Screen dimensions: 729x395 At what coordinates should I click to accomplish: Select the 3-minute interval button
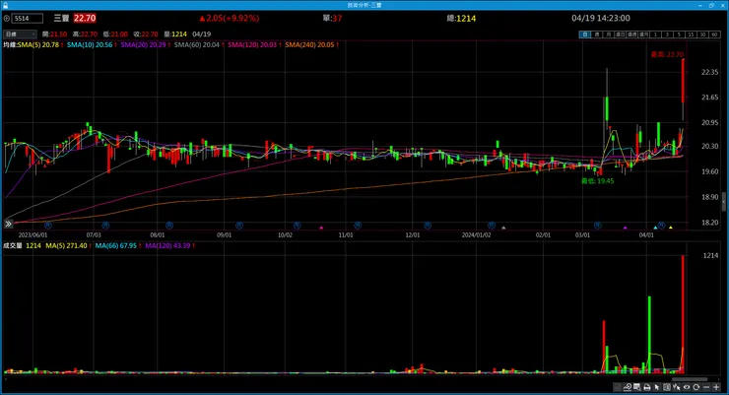pos(667,34)
